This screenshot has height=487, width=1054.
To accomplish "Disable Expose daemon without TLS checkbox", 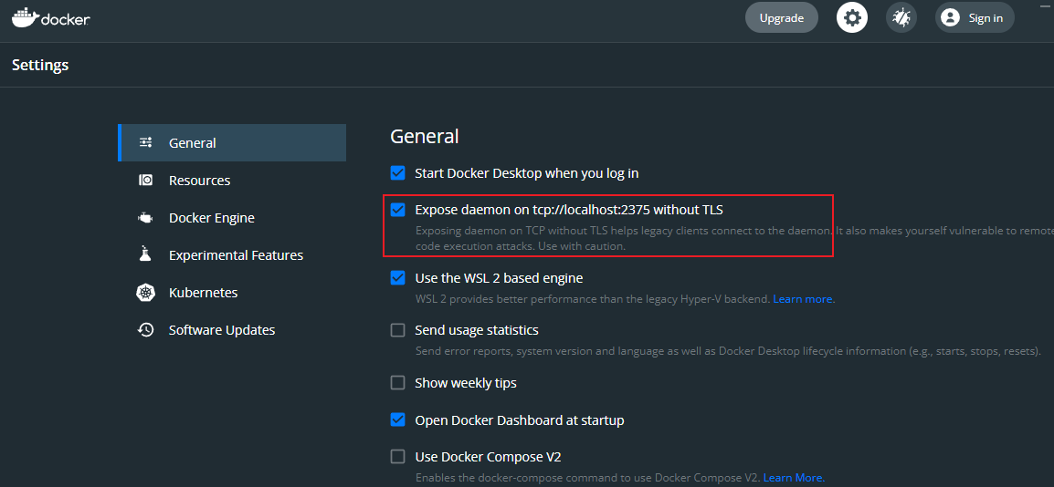I will tap(398, 210).
